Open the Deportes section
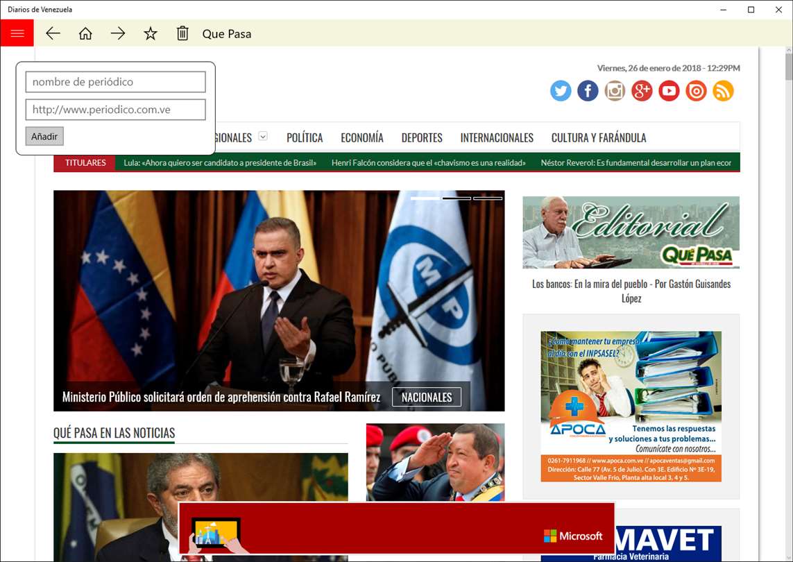The height and width of the screenshot is (562, 793). 422,137
